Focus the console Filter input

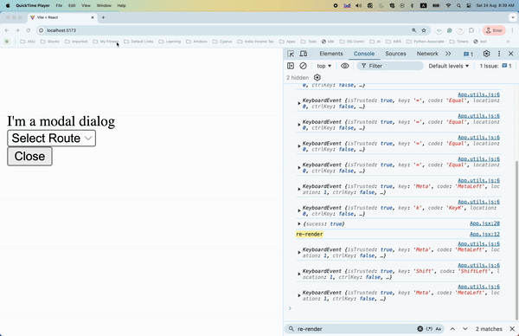(390, 66)
